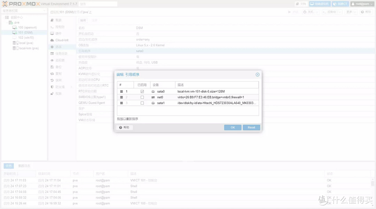This screenshot has width=376, height=209.
Task: Click the 引导顺序 boot order options row
Action: tap(225, 51)
